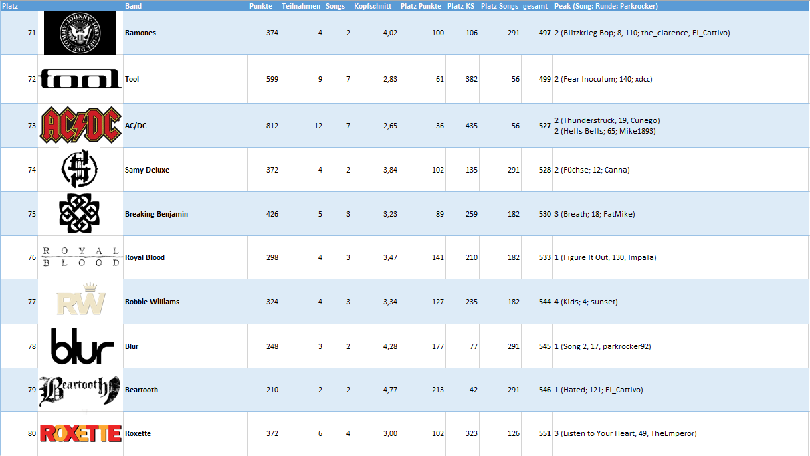
Task: Select Tool points value 599
Action: 272,79
